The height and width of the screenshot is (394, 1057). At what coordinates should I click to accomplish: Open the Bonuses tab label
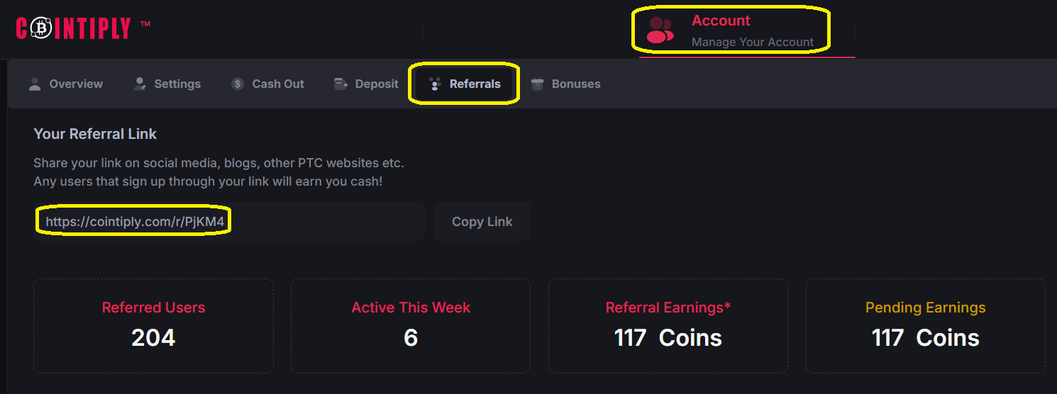pyautogui.click(x=576, y=84)
